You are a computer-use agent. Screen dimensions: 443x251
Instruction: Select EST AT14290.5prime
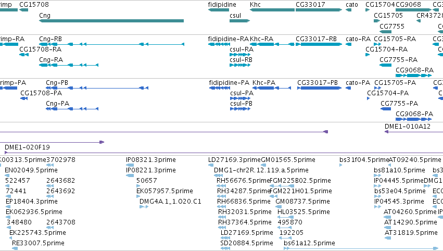click(x=387, y=228)
